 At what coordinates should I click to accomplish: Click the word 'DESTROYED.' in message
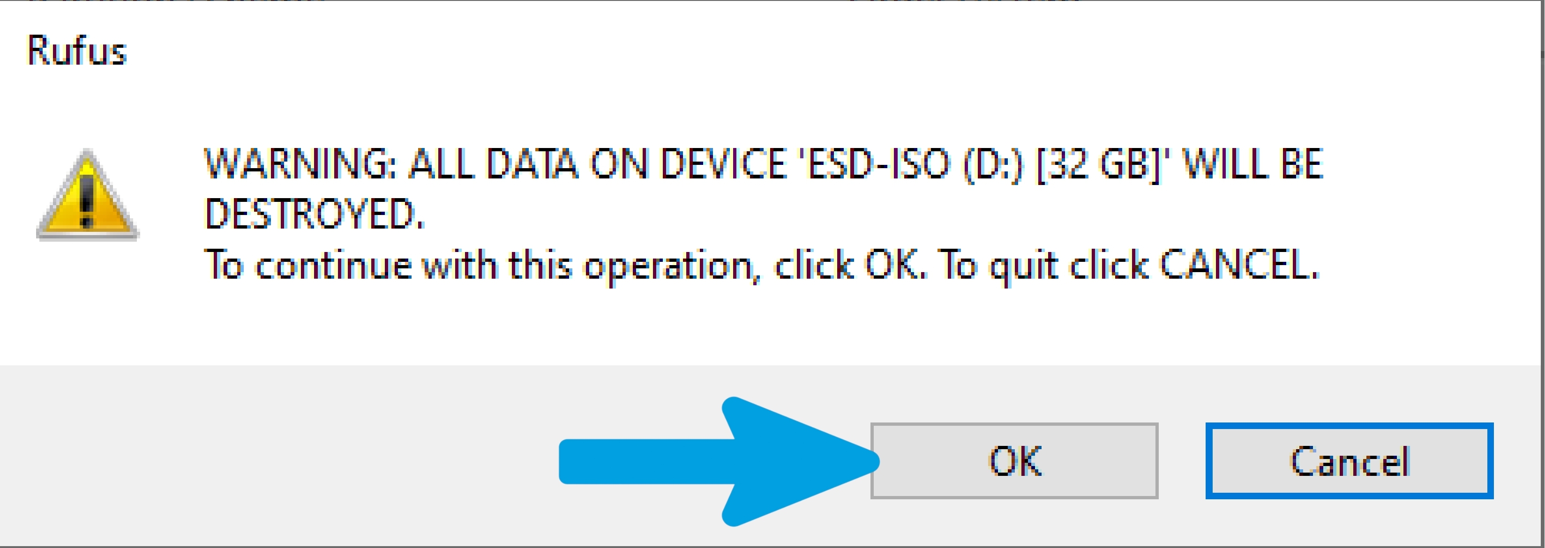pos(314,214)
